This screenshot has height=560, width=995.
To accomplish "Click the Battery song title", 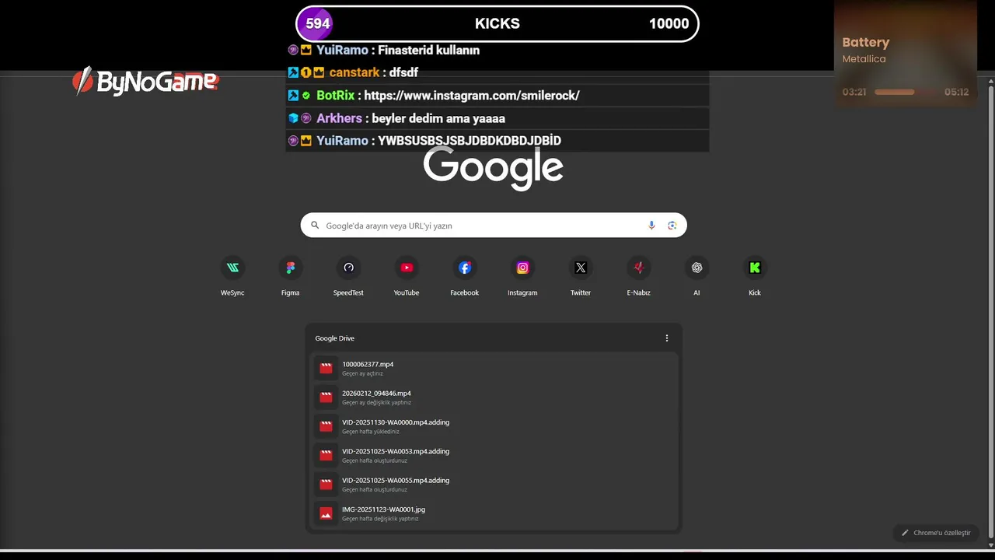I will click(865, 43).
